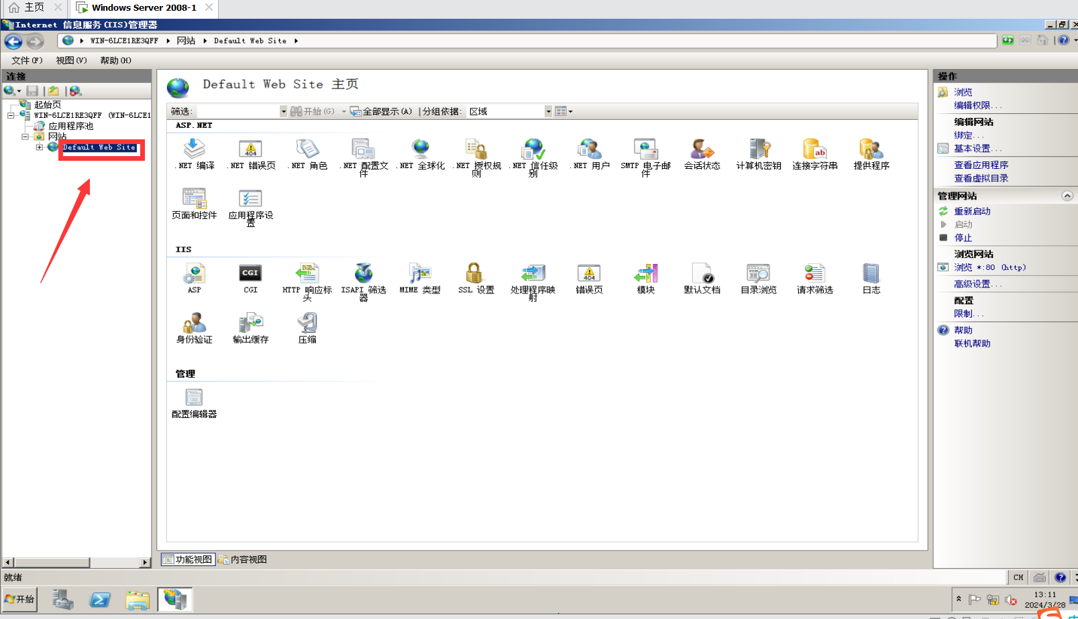The height and width of the screenshot is (619, 1078).
Task: Open the .NET 全球化 feature icon
Action: (421, 153)
